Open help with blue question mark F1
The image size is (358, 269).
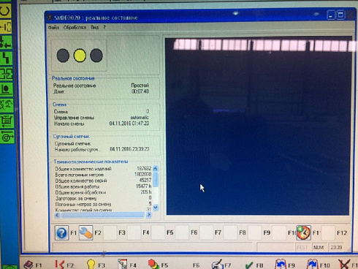(61, 233)
